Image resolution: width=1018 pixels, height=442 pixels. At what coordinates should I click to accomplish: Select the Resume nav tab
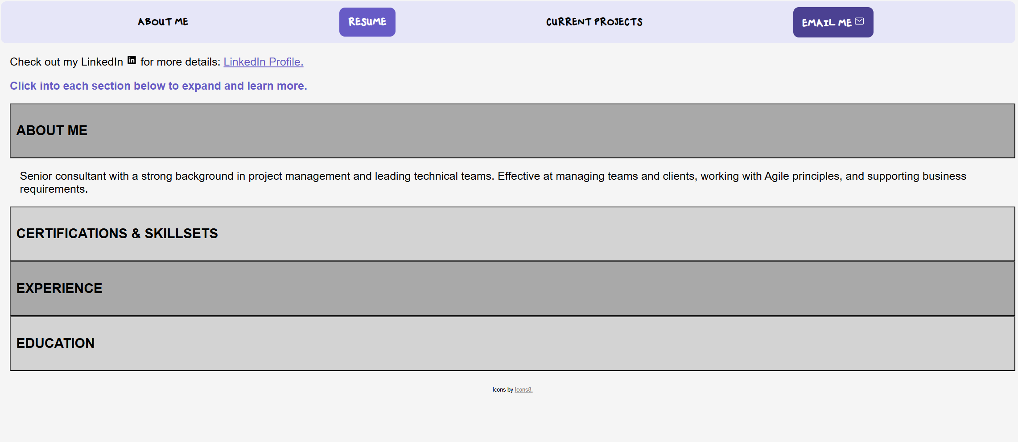[x=367, y=22]
